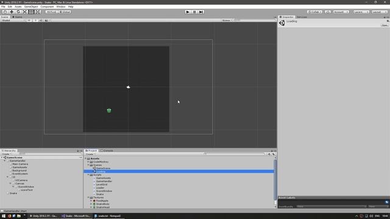This screenshot has width=390, height=219.
Task: Collapse the GameHandler object in Hierarchy
Action: pyautogui.click(x=5, y=161)
